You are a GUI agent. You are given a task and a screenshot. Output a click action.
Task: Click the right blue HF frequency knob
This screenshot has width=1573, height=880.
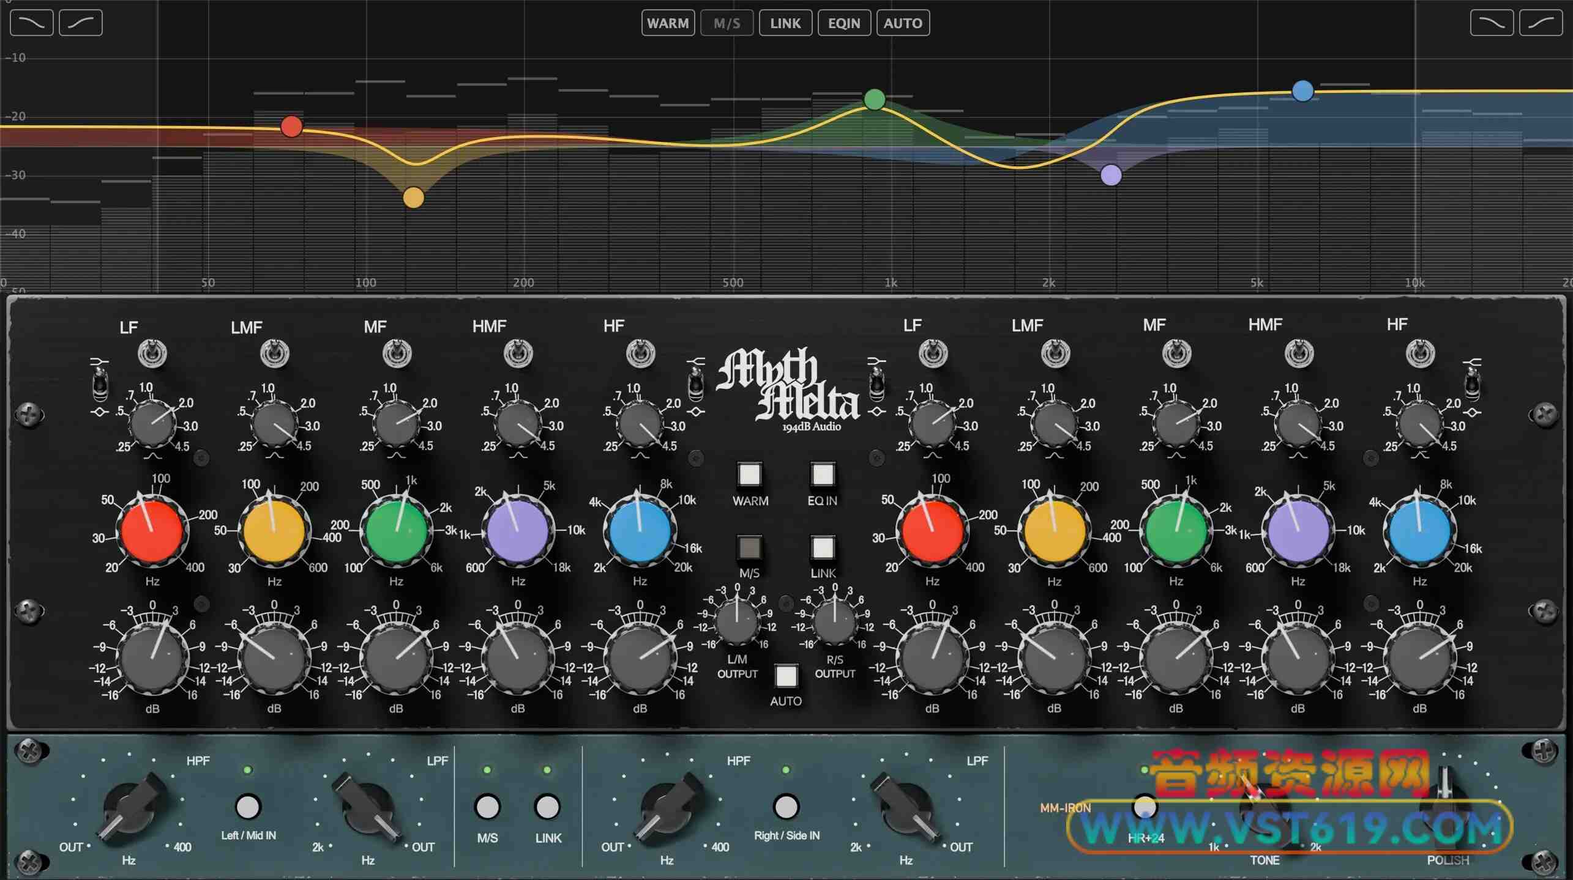click(1419, 530)
